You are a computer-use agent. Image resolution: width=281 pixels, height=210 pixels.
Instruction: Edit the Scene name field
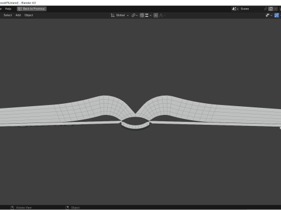pyautogui.click(x=251, y=9)
